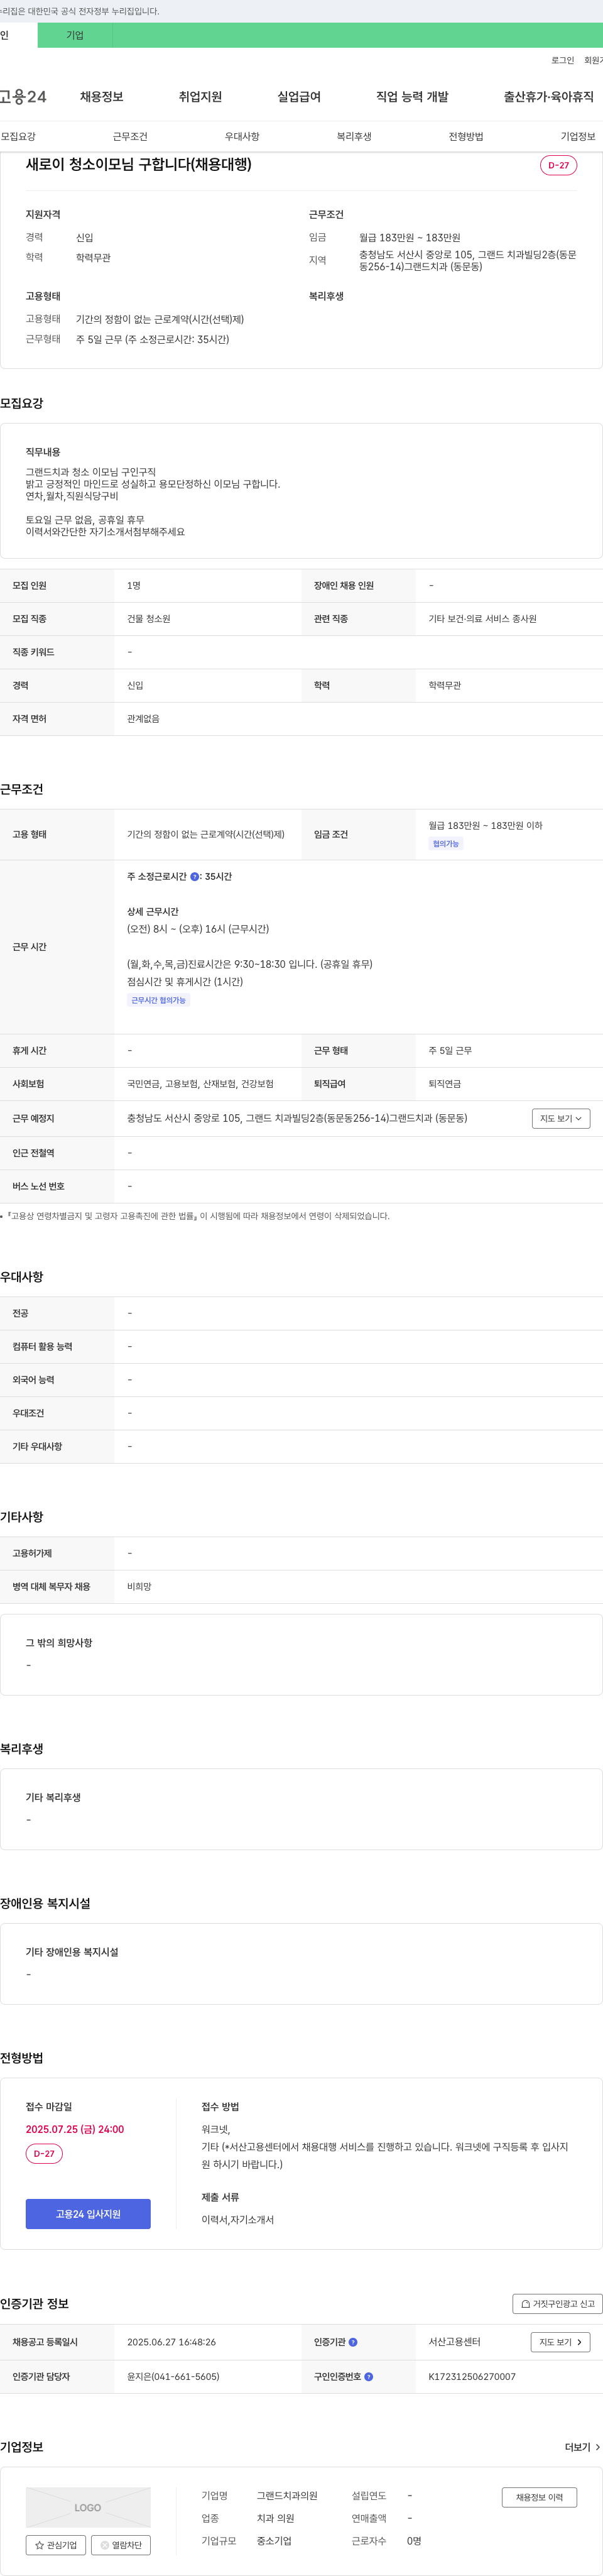Open 채용정보 이력 button
The image size is (603, 2576).
tap(539, 2497)
